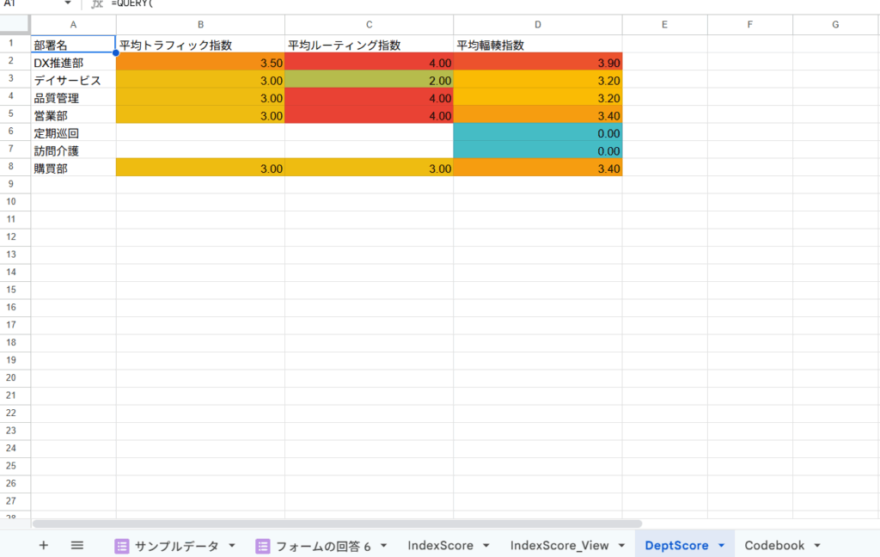Select column B header
The image size is (880, 557).
(200, 25)
